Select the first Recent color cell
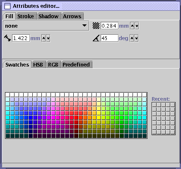Image resolution: width=181 pixels, height=169 pixels. coord(154,105)
